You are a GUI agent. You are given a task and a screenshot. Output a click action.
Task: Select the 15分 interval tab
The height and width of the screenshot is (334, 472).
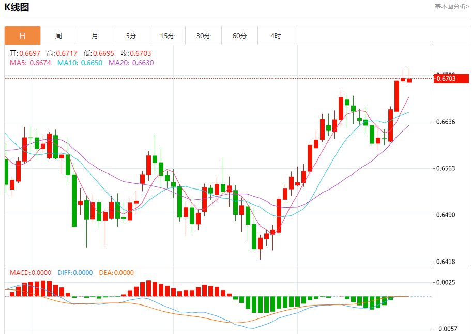[x=167, y=36]
